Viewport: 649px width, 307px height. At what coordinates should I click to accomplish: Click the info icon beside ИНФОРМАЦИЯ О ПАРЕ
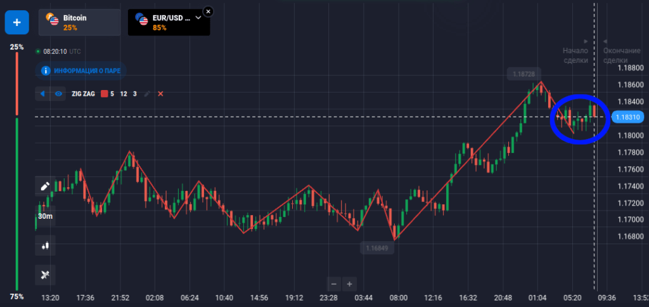tap(46, 70)
